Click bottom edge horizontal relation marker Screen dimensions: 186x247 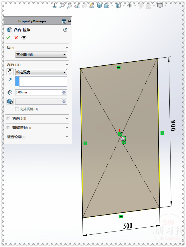coord(121,217)
